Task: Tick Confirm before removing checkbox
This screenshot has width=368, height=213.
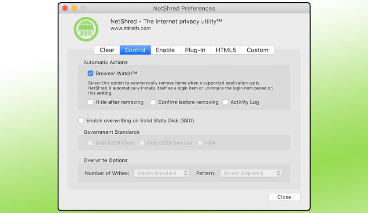Action: tap(153, 102)
